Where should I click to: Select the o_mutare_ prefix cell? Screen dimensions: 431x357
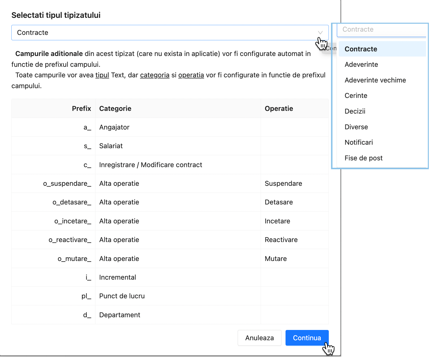tap(54, 259)
